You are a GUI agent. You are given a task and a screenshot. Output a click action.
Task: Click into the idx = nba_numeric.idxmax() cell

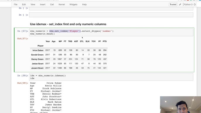(111, 77)
